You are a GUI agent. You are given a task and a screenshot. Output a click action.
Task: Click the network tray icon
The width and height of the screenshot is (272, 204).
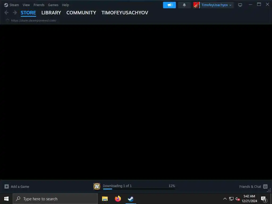tap(231, 199)
